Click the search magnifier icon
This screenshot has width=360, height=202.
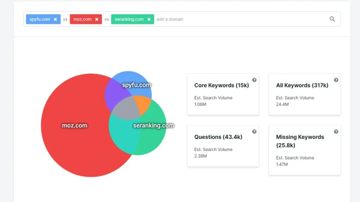coord(332,19)
